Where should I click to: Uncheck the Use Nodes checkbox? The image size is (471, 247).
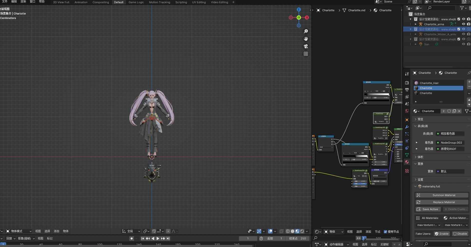click(x=385, y=231)
